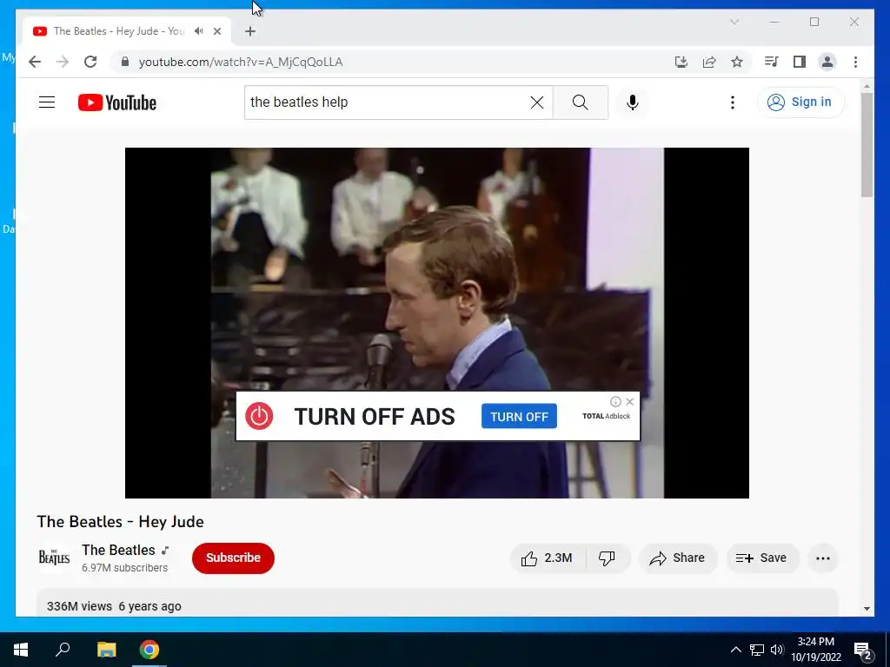Viewport: 890px width, 667px height.
Task: Reload the YouTube page
Action: click(90, 62)
